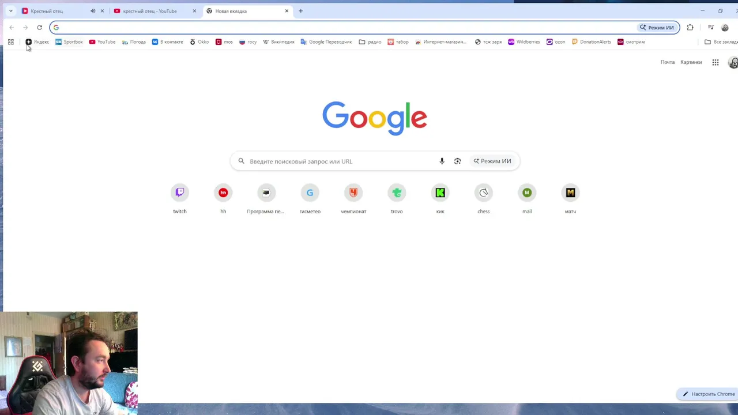Image resolution: width=738 pixels, height=415 pixels.
Task: Open the mail shortcut
Action: (x=527, y=198)
